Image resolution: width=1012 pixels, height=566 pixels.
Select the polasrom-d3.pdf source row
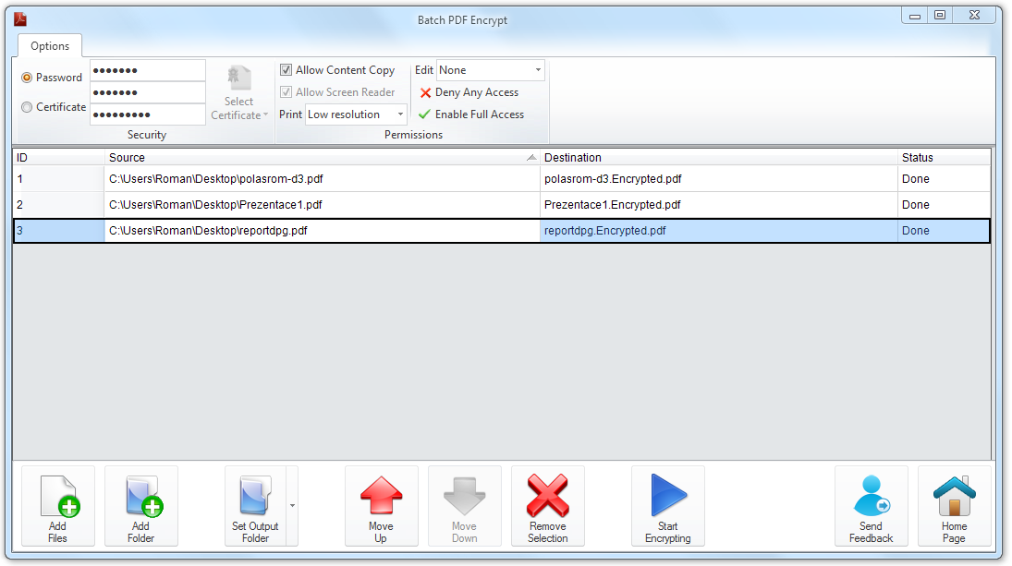[322, 178]
